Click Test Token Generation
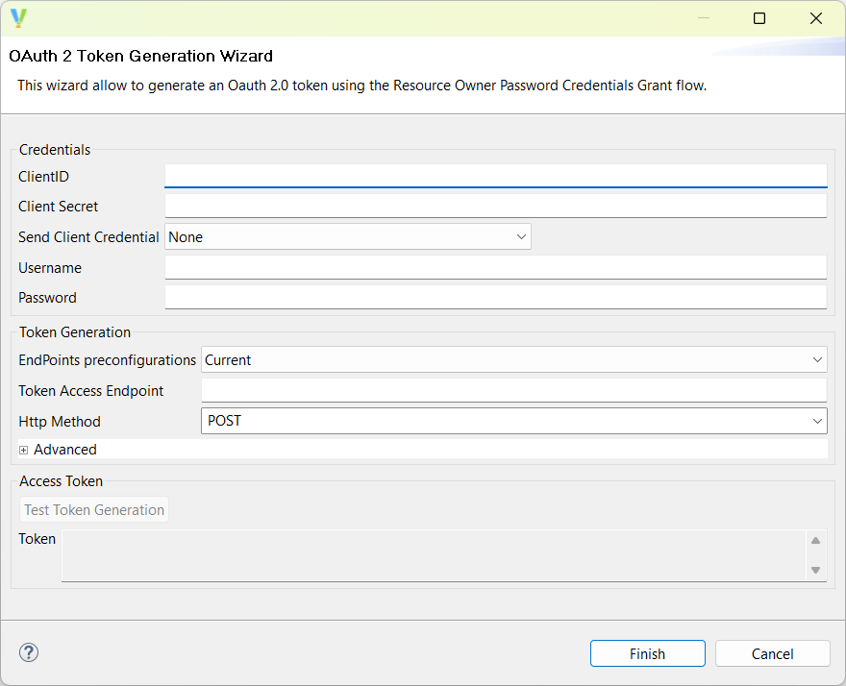 tap(93, 509)
